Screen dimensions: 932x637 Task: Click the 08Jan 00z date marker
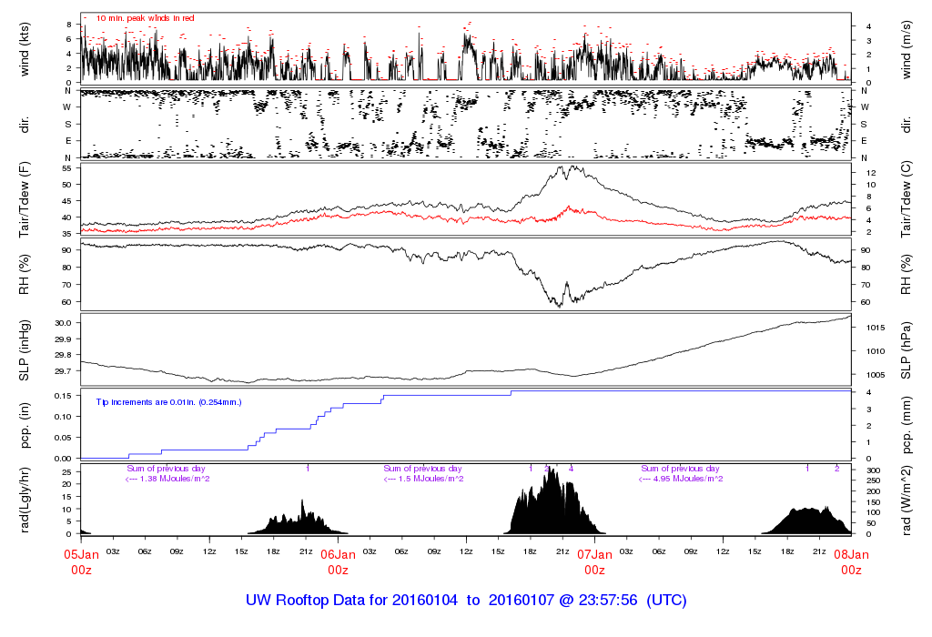coord(851,561)
